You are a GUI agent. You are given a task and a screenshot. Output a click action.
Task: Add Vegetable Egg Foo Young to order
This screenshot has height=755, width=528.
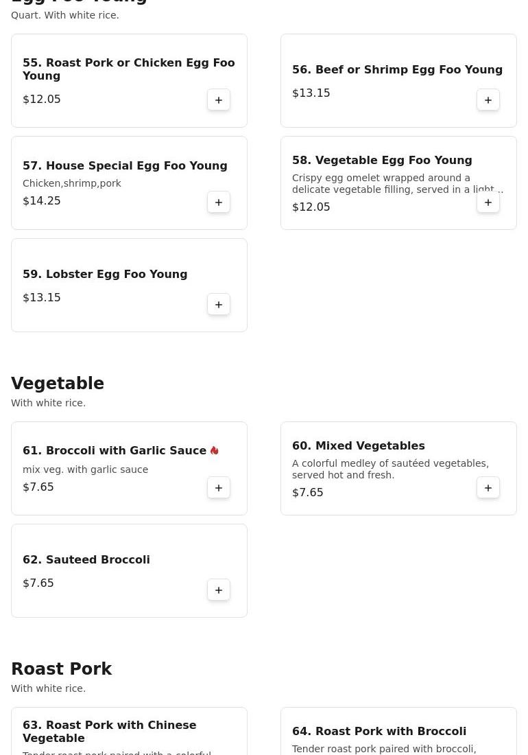[x=488, y=202]
